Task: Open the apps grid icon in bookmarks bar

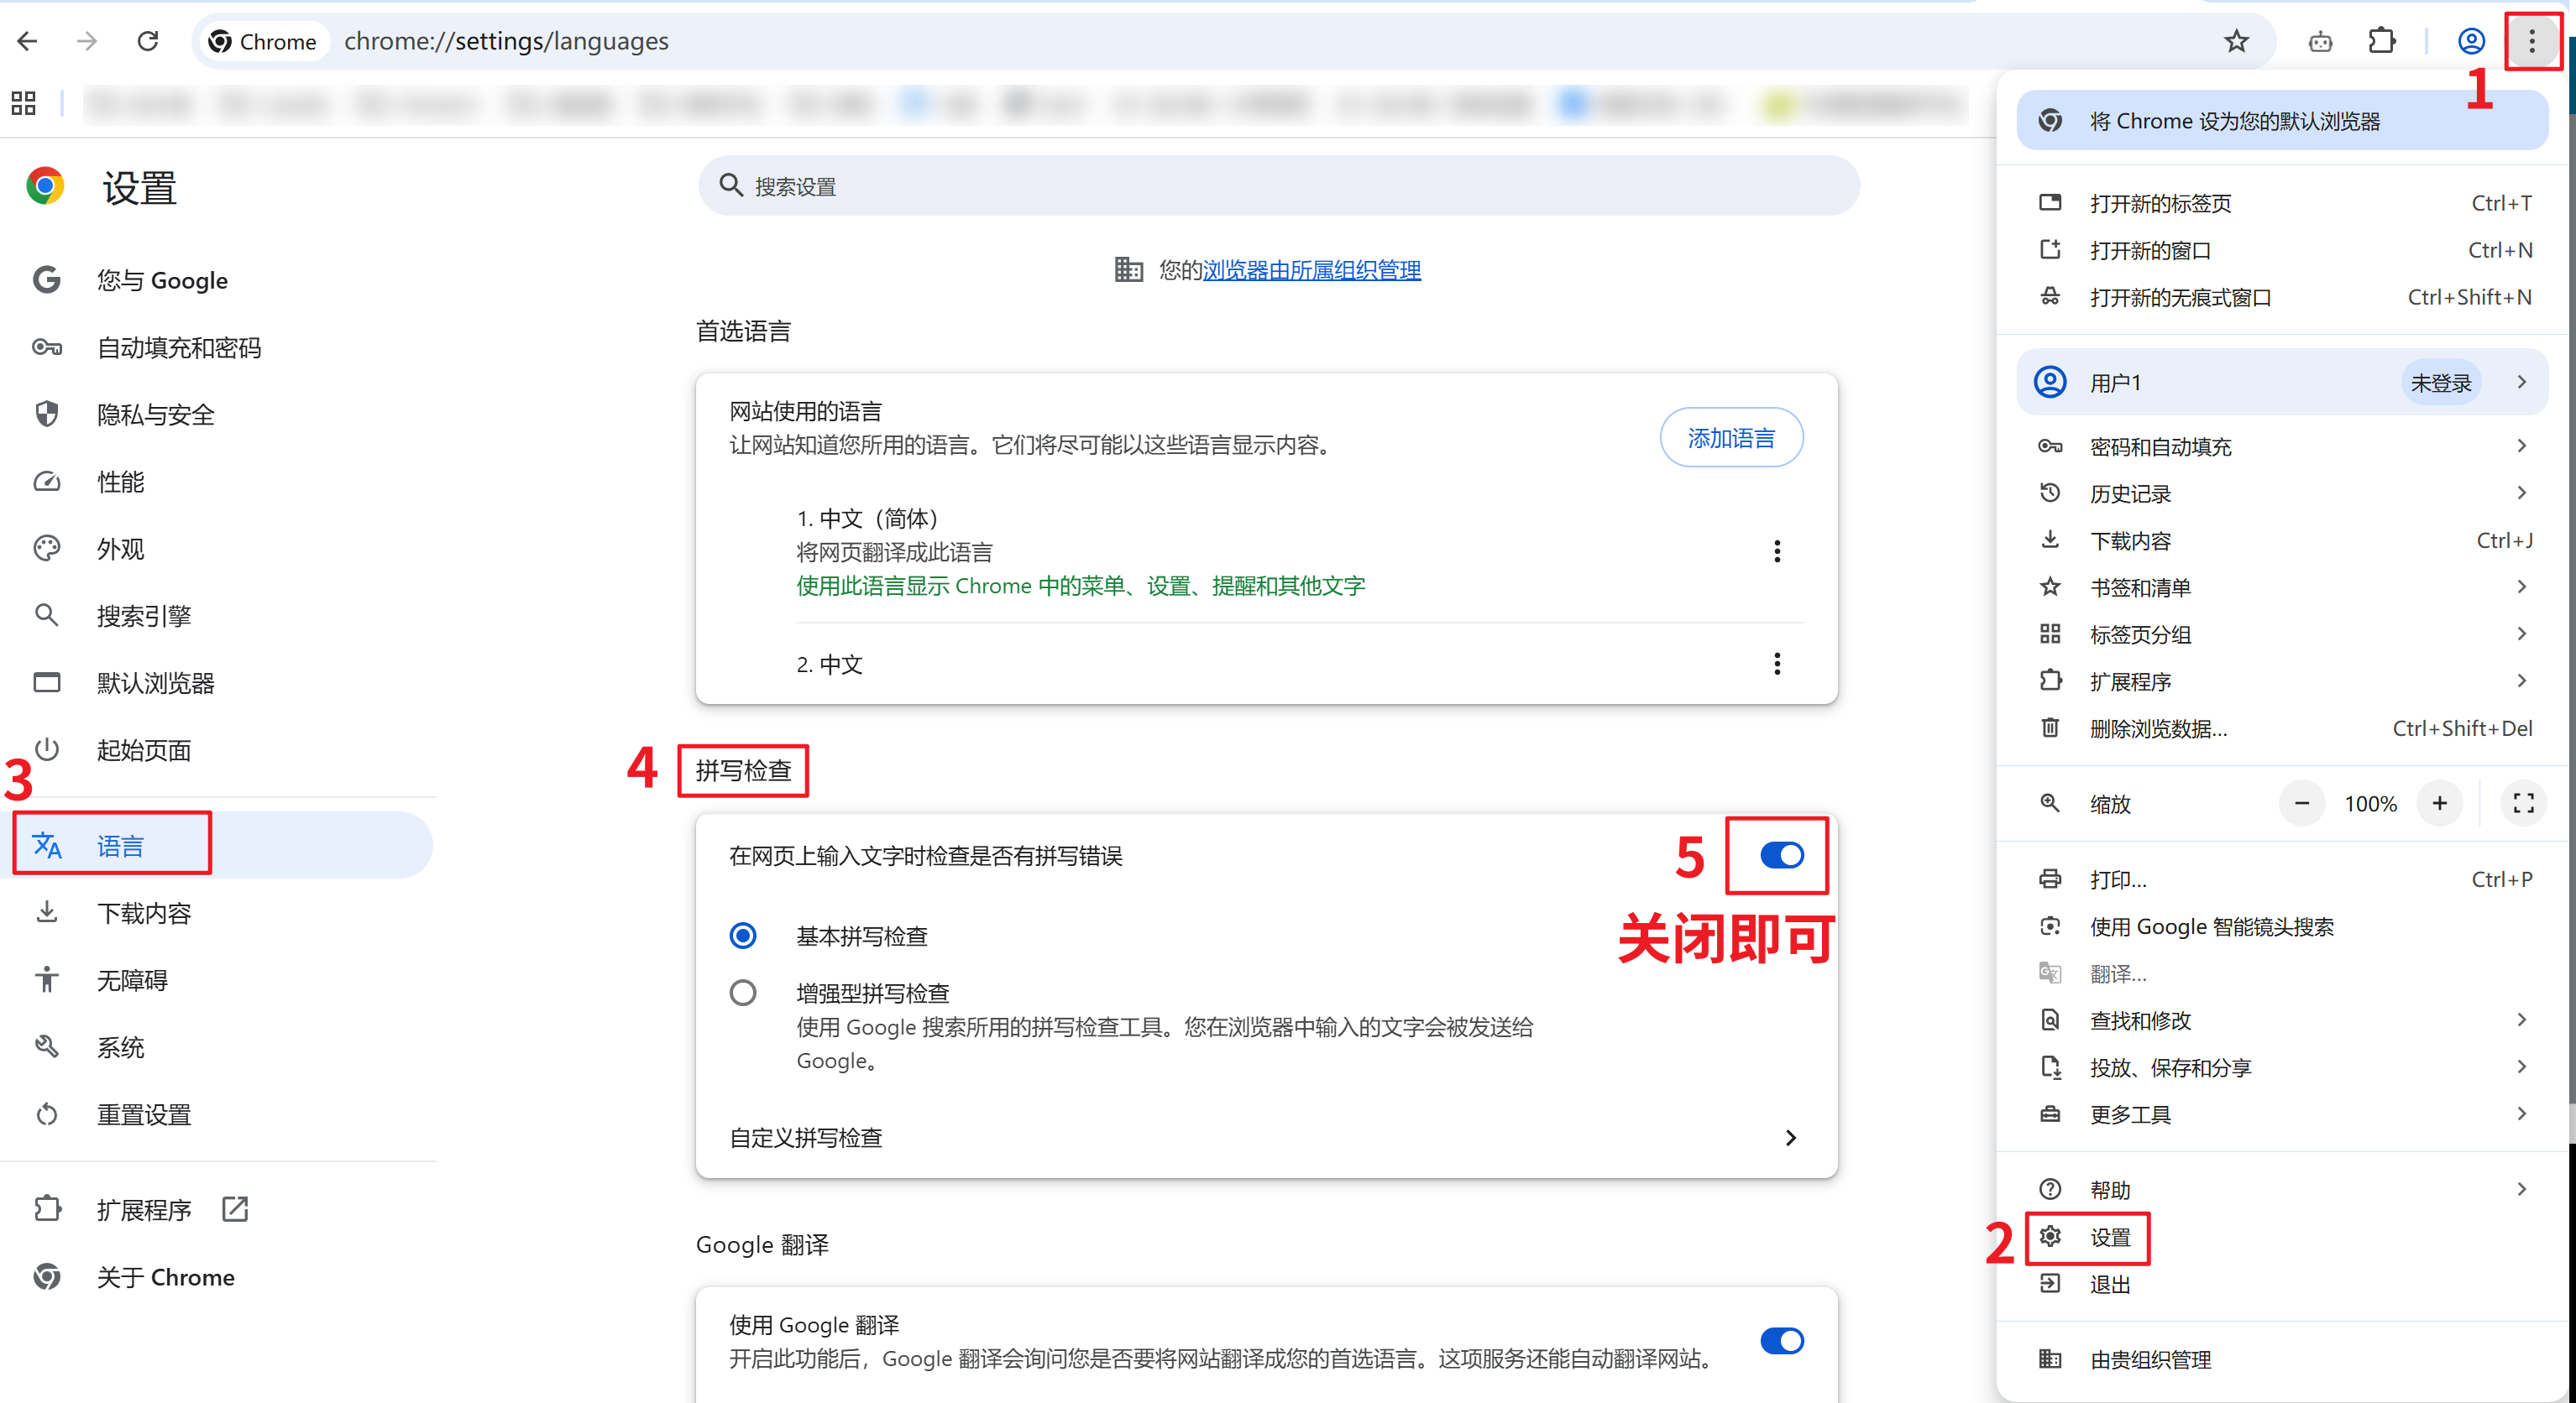Action: [23, 103]
